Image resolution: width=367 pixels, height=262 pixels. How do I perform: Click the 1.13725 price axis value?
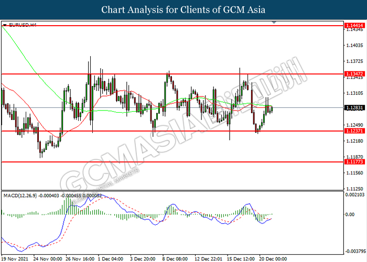point(354,61)
